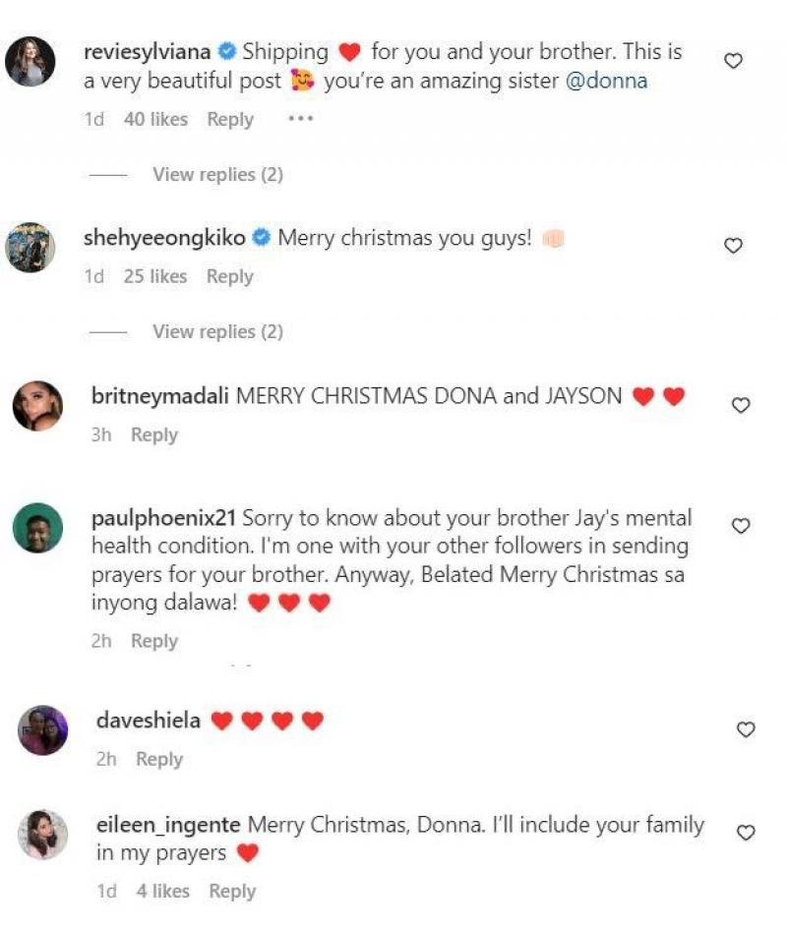
Task: Expand replies under shehyeeongkiko's comment
Action: [x=217, y=331]
